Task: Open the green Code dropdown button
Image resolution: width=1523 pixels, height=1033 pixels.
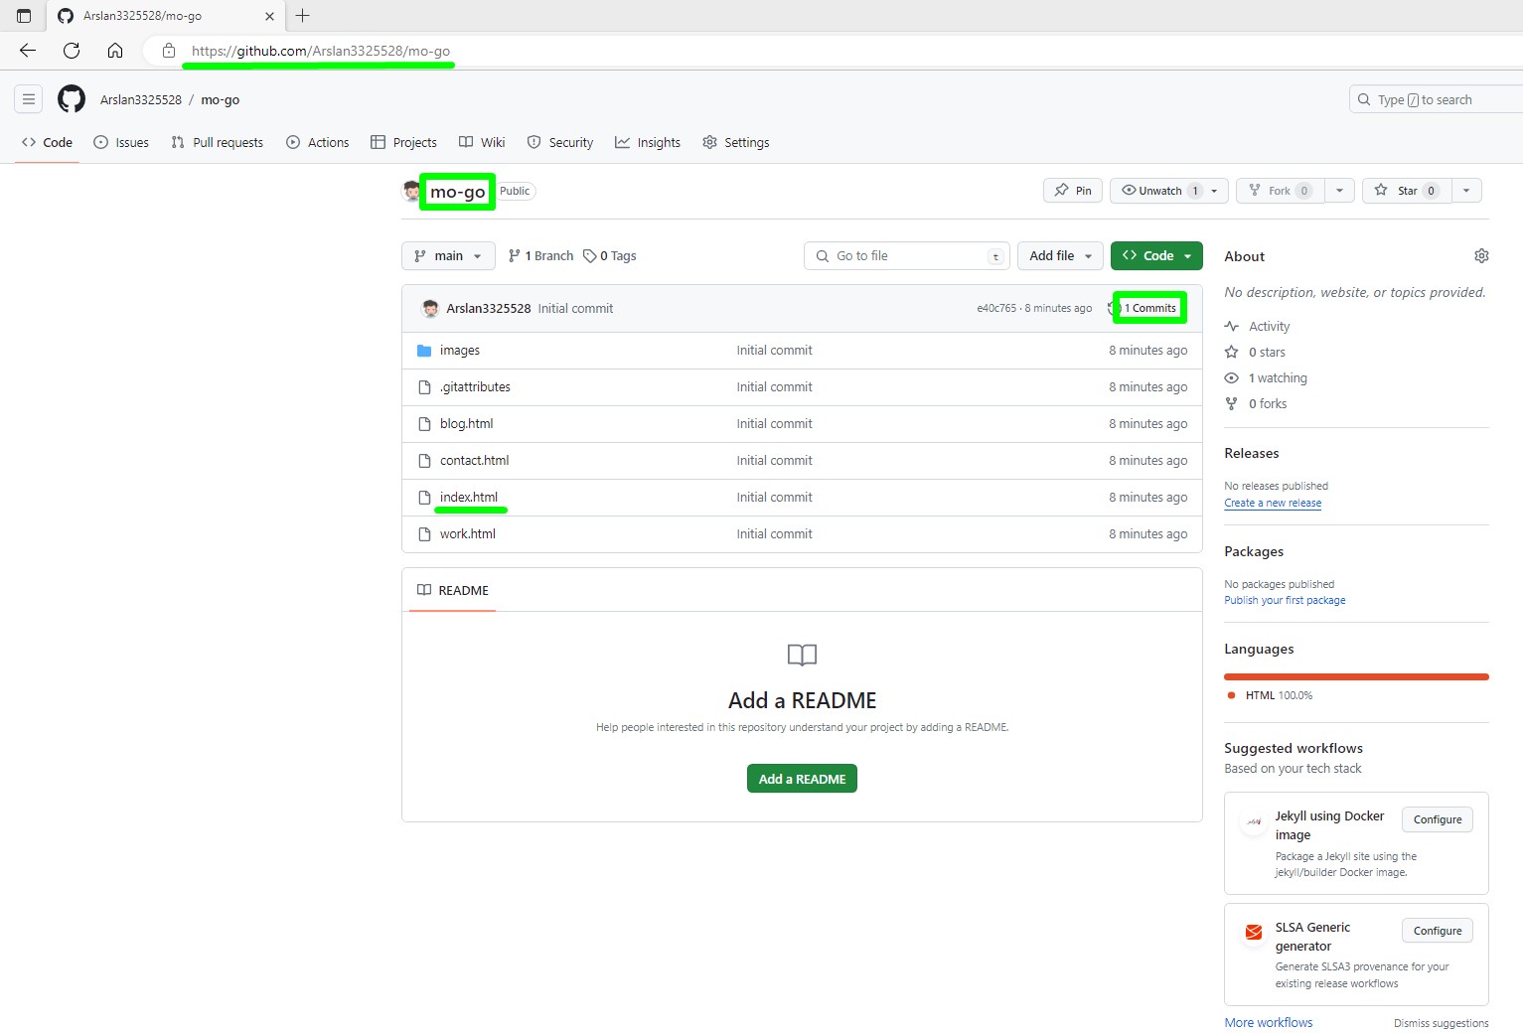Action: pyautogui.click(x=1156, y=256)
